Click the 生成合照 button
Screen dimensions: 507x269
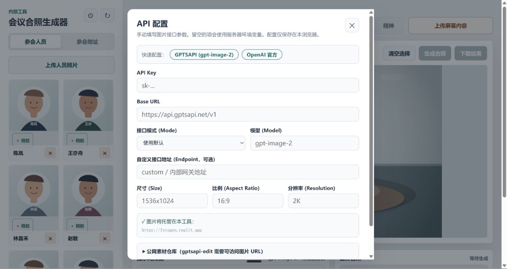click(435, 53)
